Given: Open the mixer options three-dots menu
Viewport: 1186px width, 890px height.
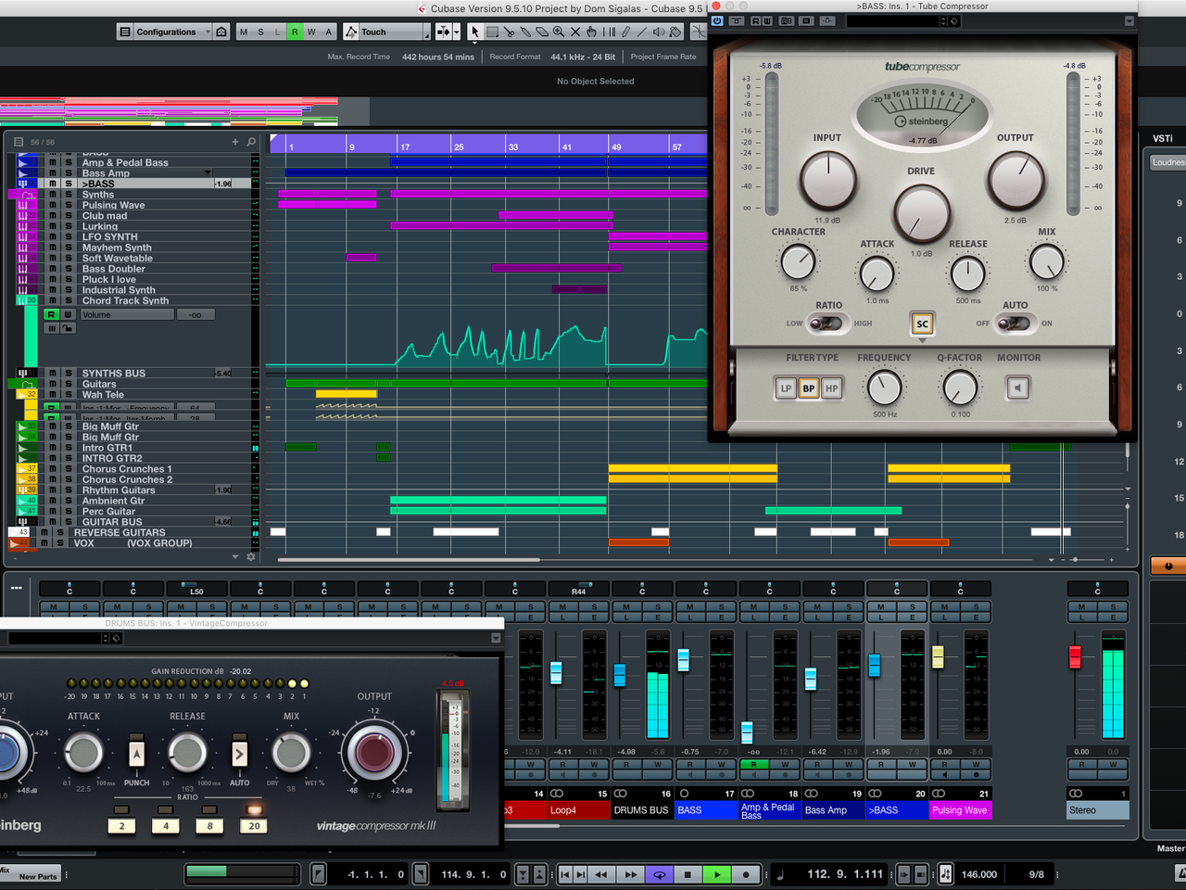Looking at the screenshot, I should [x=17, y=588].
